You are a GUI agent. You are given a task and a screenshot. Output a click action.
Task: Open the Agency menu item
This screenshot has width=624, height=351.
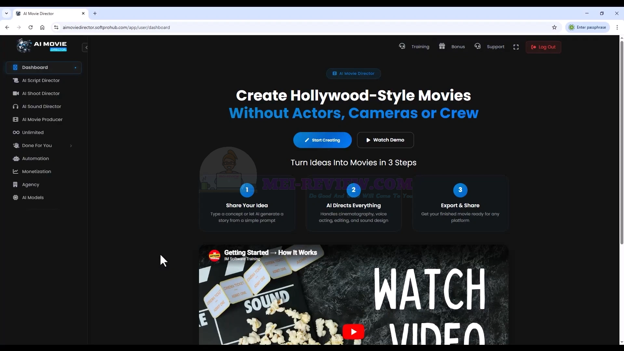[x=44, y=184]
